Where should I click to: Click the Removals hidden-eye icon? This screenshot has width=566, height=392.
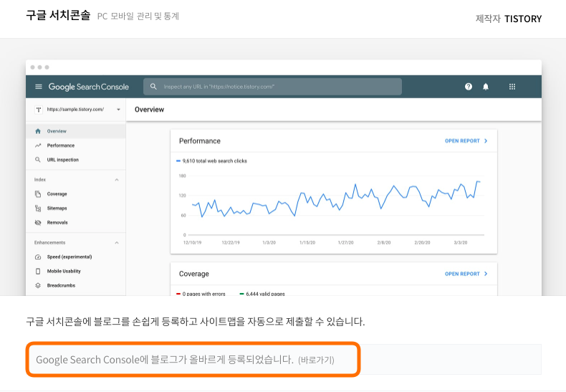pos(38,222)
